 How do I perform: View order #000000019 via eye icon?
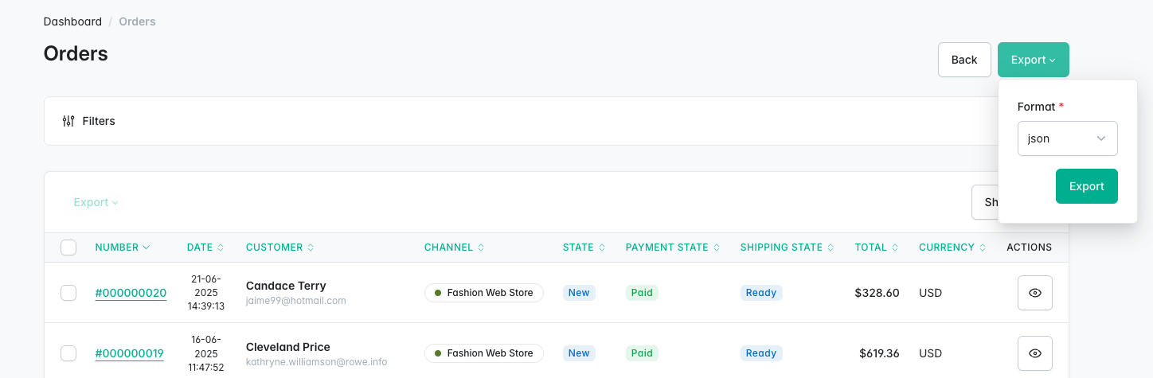pyautogui.click(x=1034, y=353)
